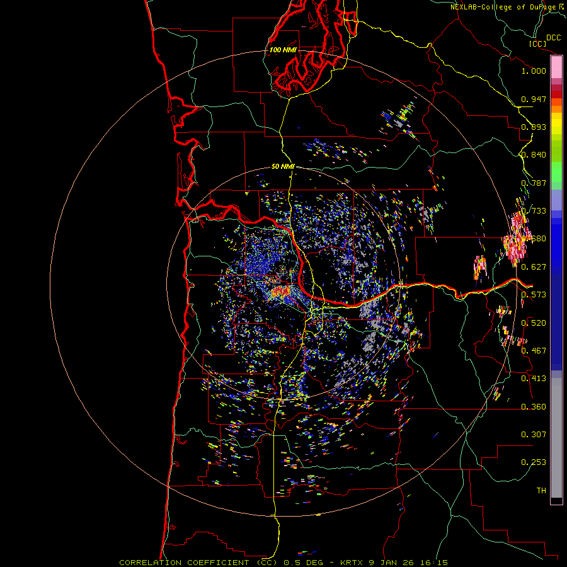Pick the bright green color bar segment
567x567 pixels.
tap(556, 171)
